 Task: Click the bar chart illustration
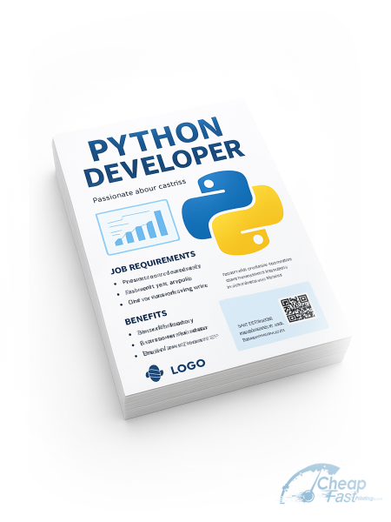pyautogui.click(x=137, y=227)
